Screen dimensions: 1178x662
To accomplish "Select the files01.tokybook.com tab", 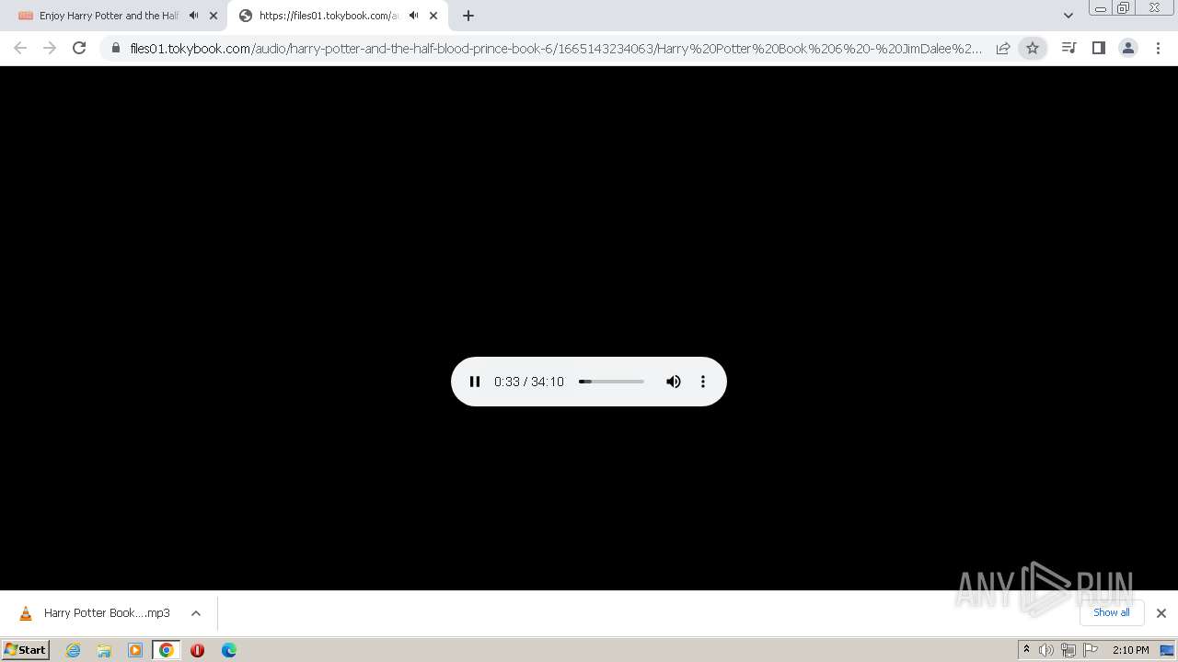I will pos(329,16).
